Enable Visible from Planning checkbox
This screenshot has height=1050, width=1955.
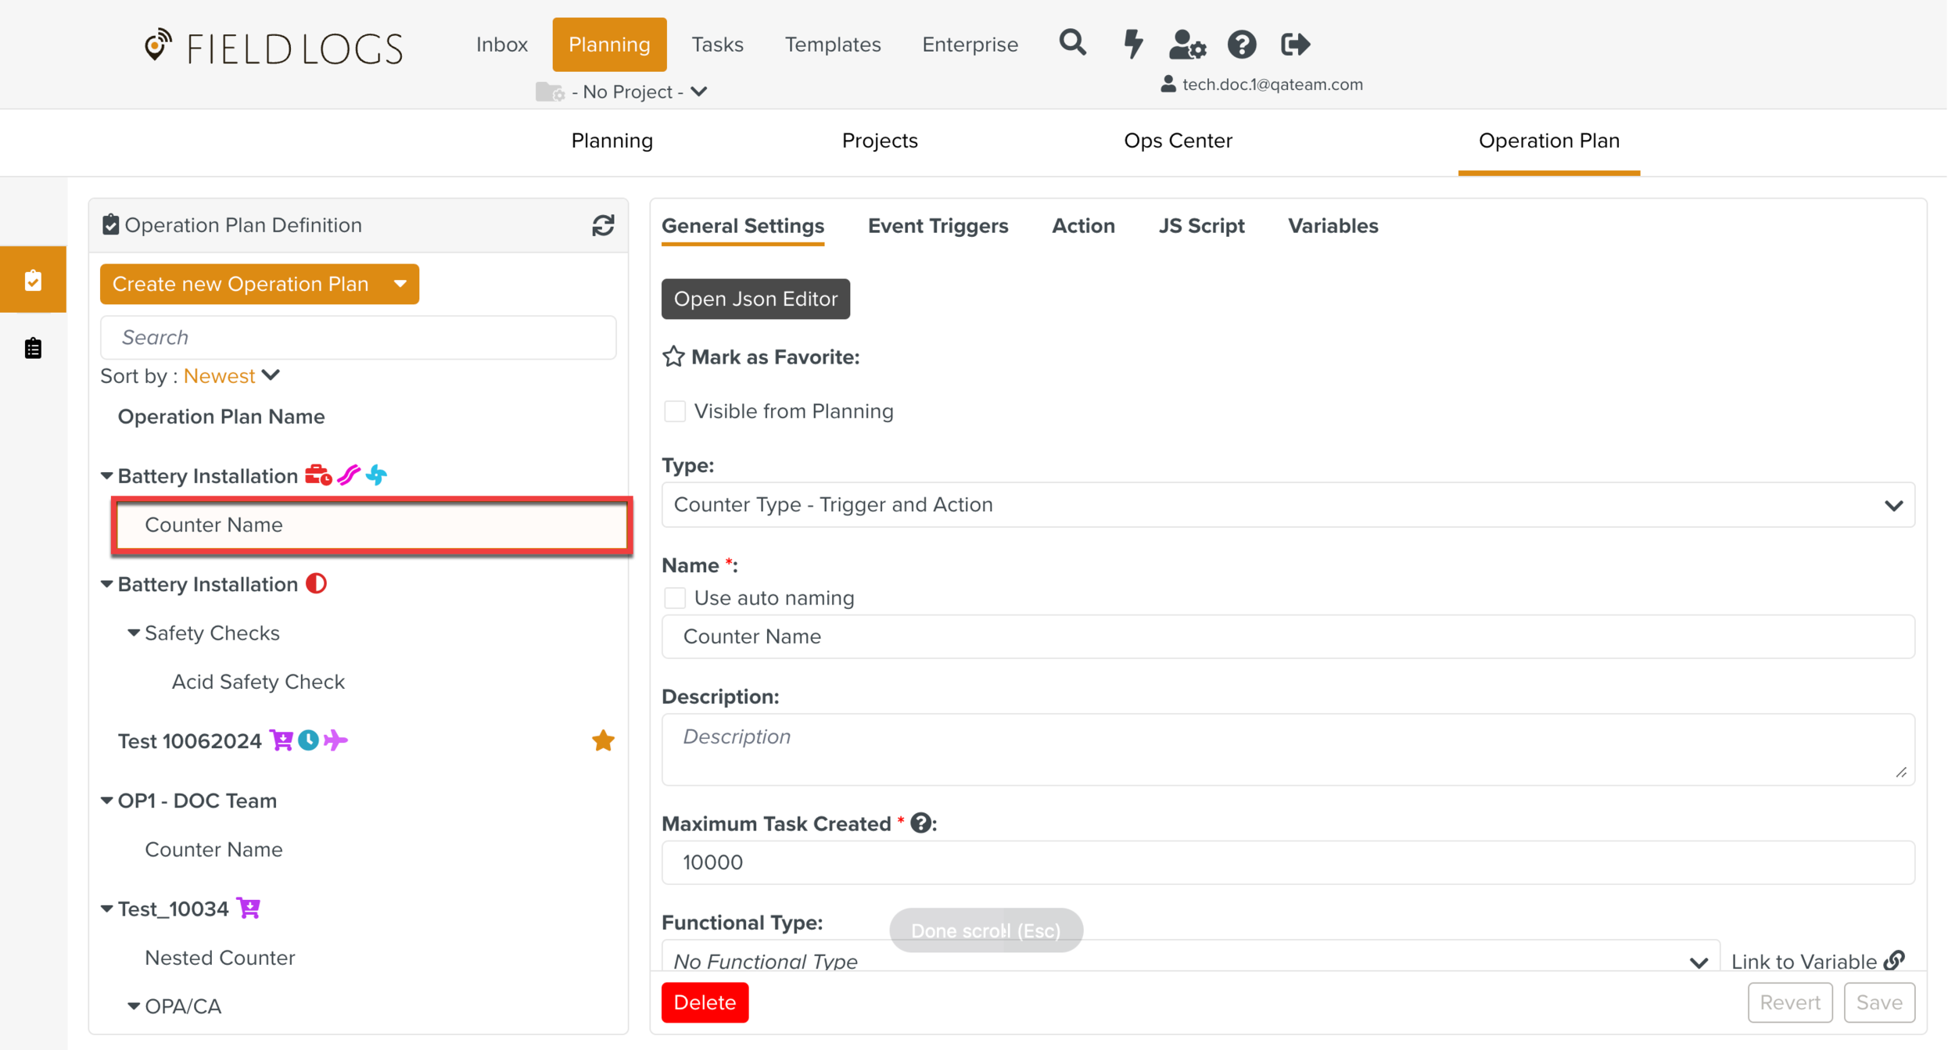(674, 411)
